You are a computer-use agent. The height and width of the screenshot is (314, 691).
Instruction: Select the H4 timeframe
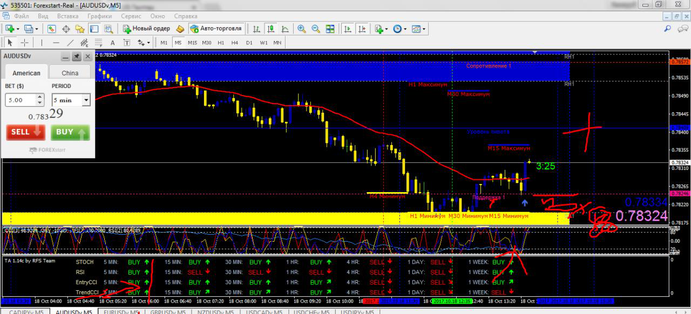235,43
